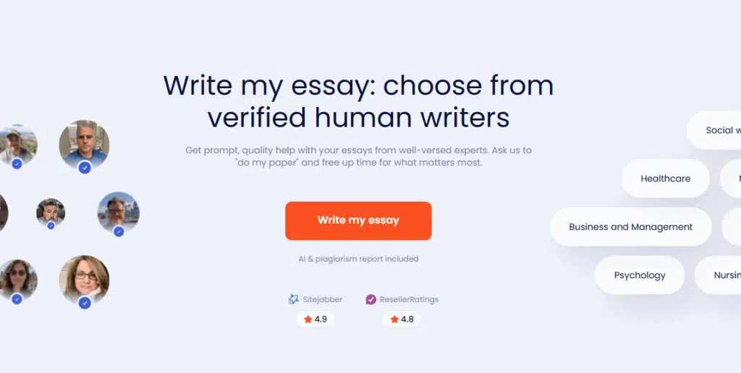The height and width of the screenshot is (373, 741).
Task: Choose the Social work subject pill
Action: [714, 130]
